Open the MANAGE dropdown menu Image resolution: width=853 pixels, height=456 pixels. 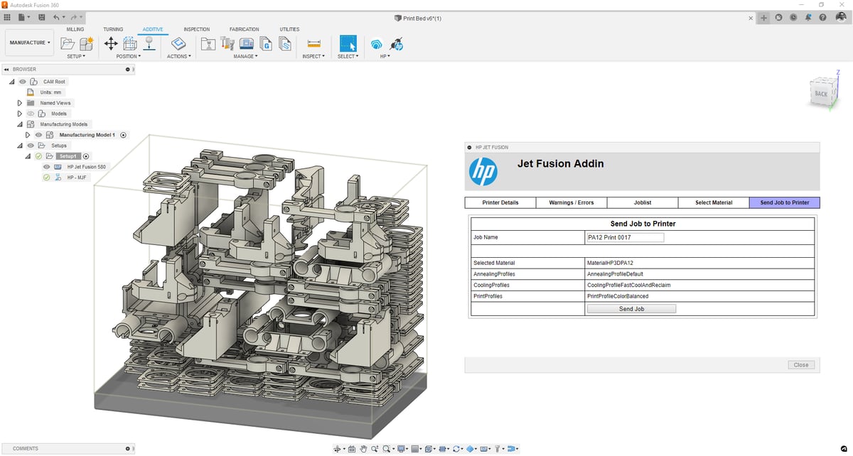[245, 56]
